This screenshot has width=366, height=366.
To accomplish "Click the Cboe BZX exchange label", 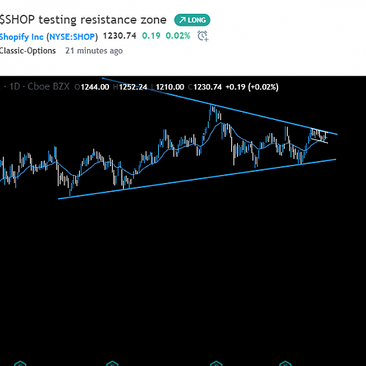I will click(48, 86).
